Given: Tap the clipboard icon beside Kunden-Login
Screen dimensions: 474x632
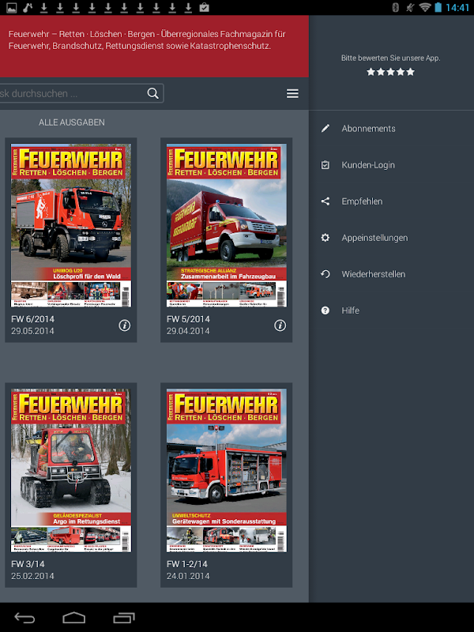Looking at the screenshot, I should [325, 165].
